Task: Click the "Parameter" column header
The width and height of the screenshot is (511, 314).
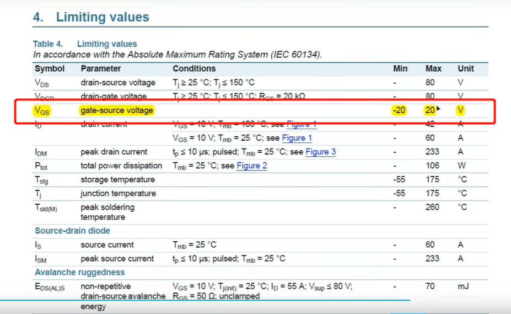Action: coord(101,68)
